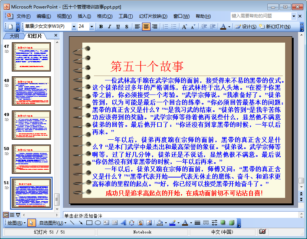
Task: Open the Format menu
Action: (x=105, y=16)
